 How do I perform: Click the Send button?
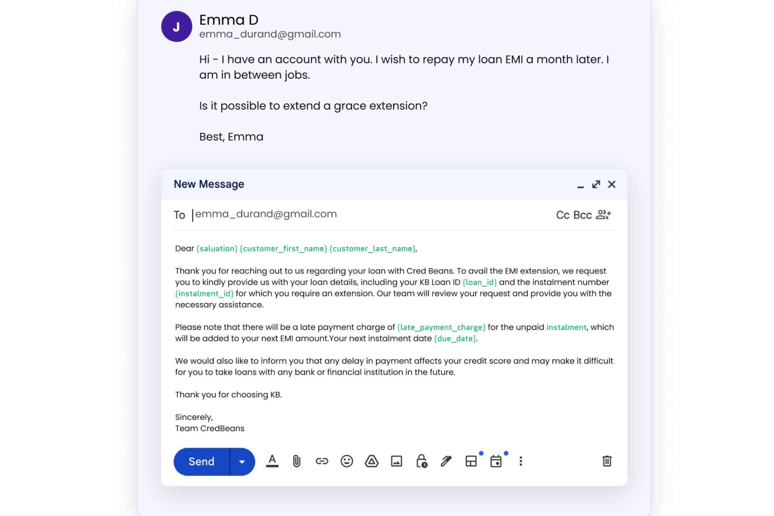coord(202,461)
